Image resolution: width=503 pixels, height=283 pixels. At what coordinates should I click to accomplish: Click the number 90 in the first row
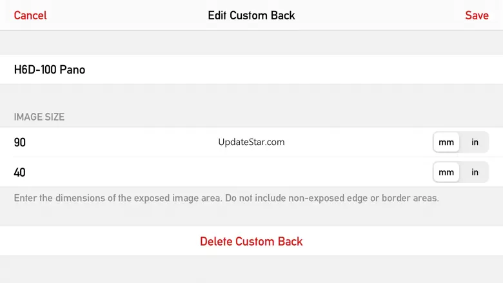point(20,142)
